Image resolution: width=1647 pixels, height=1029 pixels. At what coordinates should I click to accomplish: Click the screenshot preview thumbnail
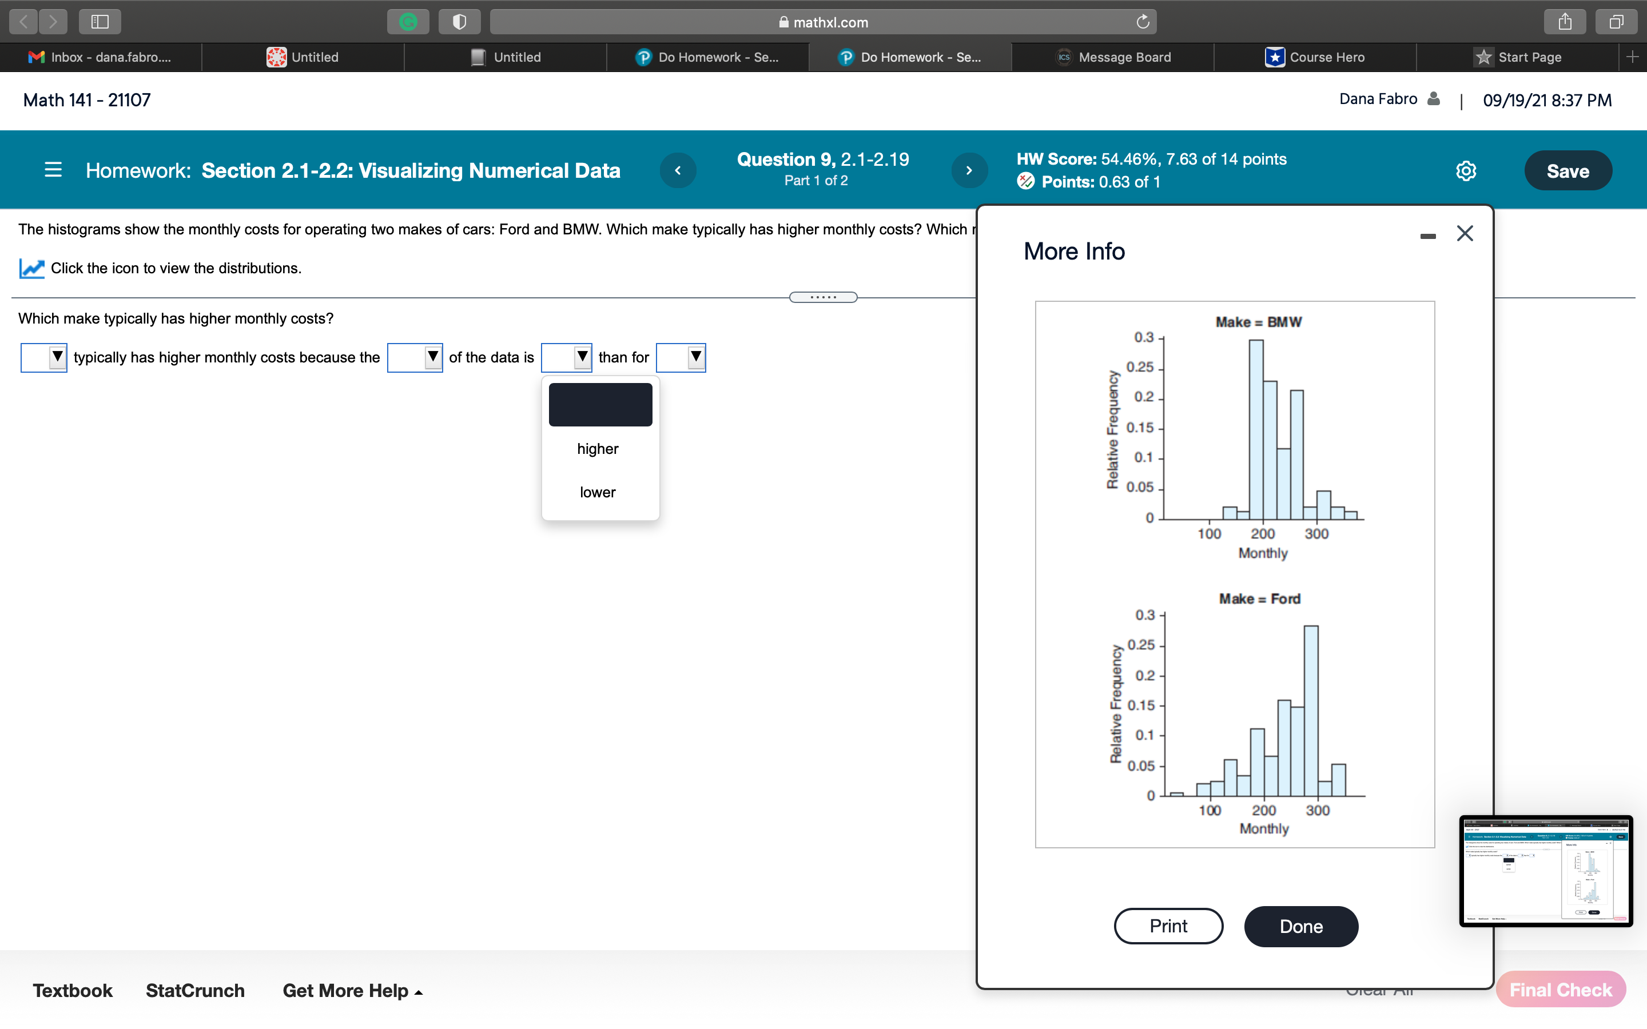coord(1546,871)
